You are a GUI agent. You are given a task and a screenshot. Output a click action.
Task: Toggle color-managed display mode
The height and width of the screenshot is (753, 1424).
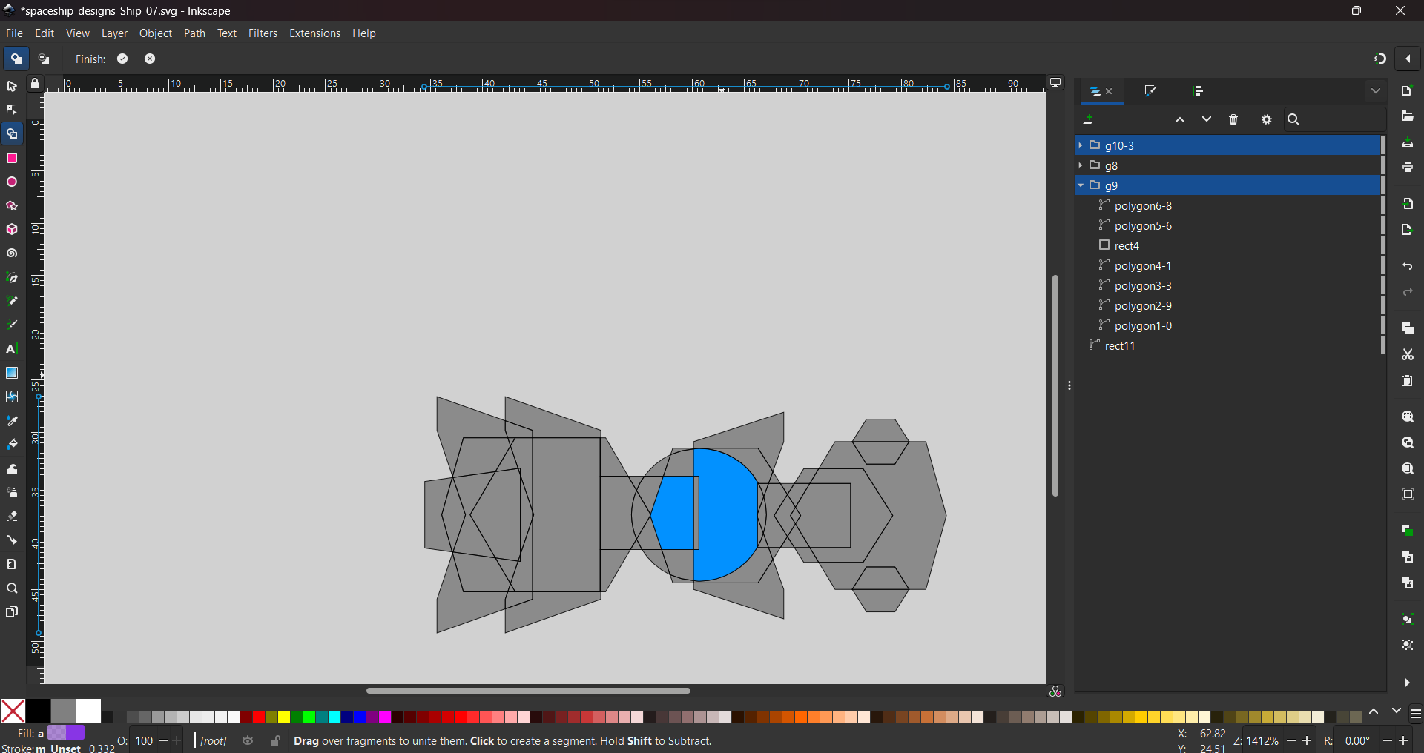coord(1055,691)
